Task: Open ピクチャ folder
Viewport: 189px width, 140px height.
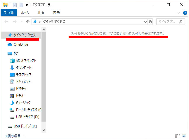Action: click(x=21, y=89)
